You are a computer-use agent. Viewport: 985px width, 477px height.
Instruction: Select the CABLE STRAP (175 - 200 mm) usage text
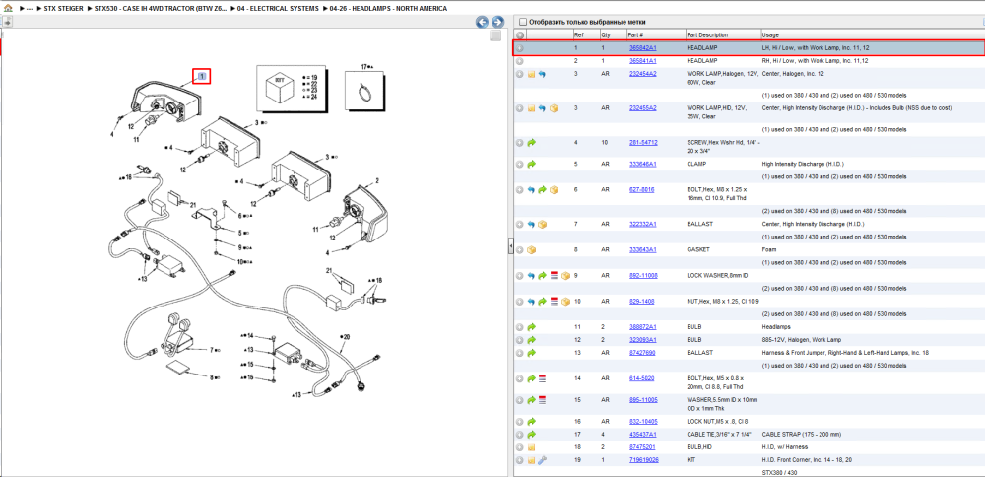(x=801, y=435)
